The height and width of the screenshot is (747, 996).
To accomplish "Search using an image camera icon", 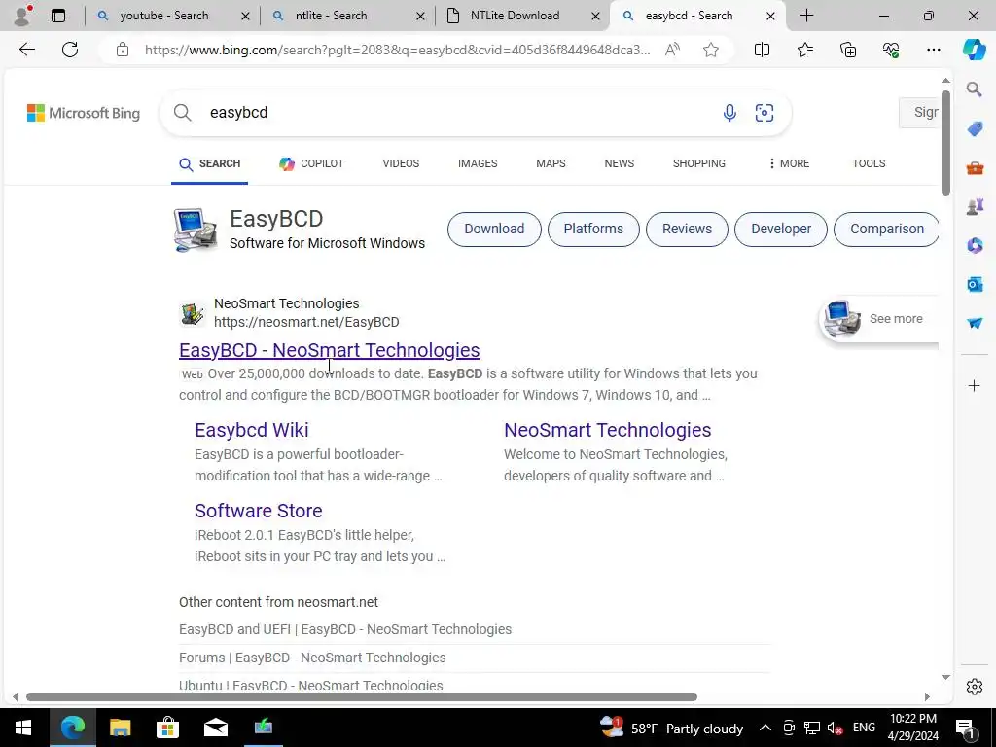I will [x=765, y=113].
